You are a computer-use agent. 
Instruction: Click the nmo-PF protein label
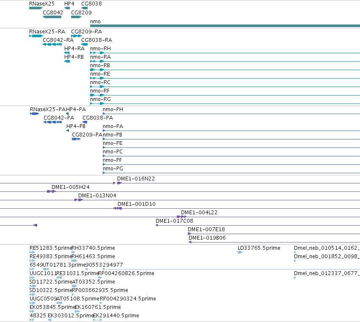(x=112, y=160)
